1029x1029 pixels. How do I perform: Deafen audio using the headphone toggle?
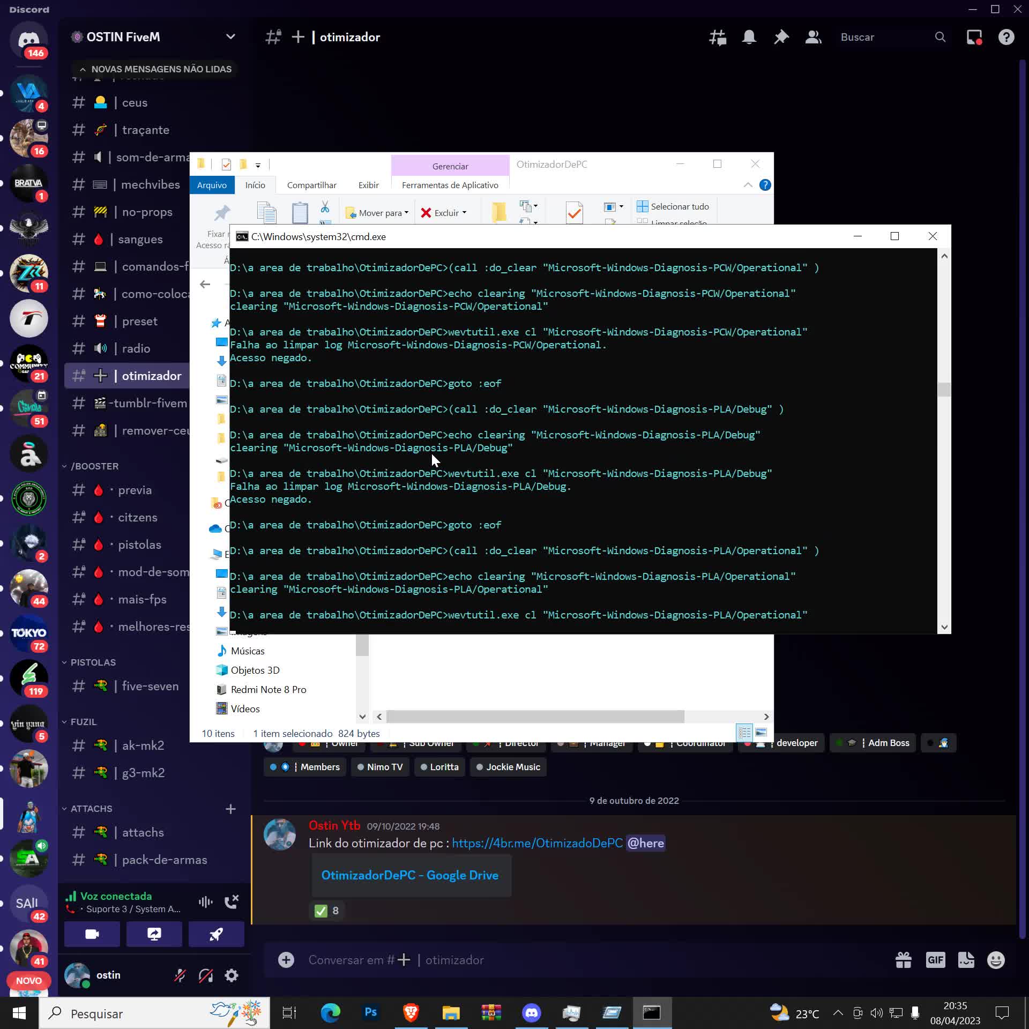pos(205,975)
